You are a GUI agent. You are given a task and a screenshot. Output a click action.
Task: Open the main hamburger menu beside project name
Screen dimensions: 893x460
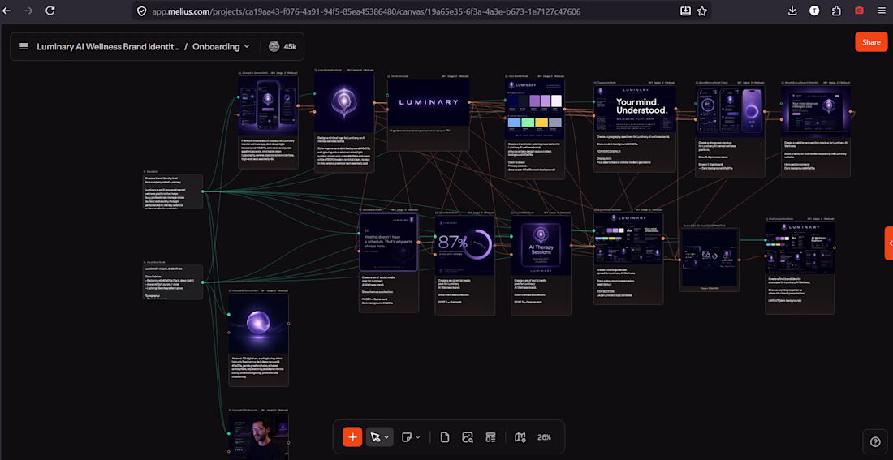pos(24,47)
